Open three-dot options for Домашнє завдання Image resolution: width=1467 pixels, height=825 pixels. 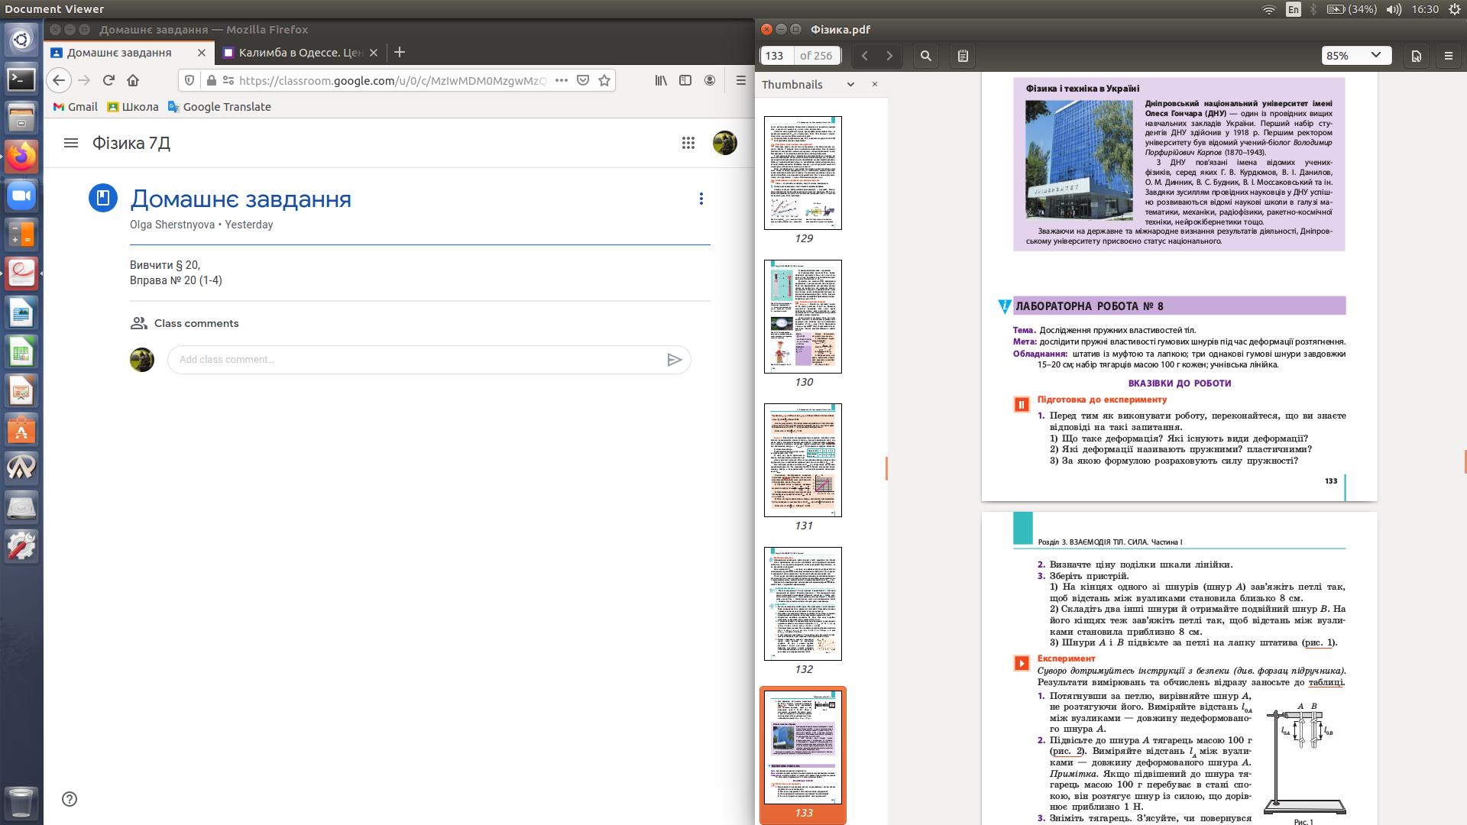(x=701, y=199)
